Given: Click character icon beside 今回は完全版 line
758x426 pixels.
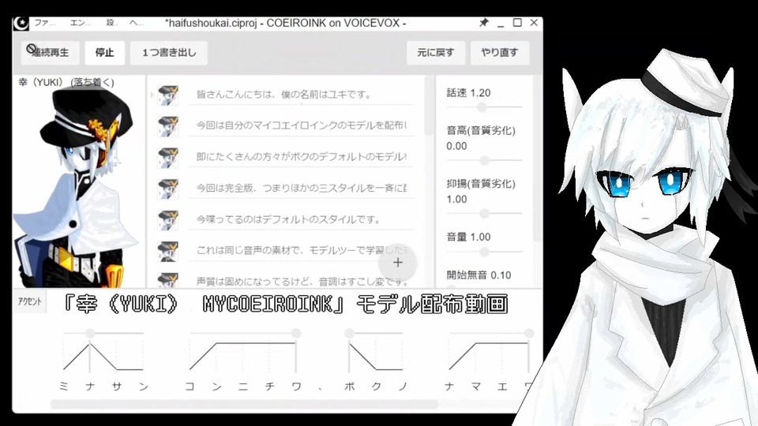Looking at the screenshot, I should (x=168, y=189).
